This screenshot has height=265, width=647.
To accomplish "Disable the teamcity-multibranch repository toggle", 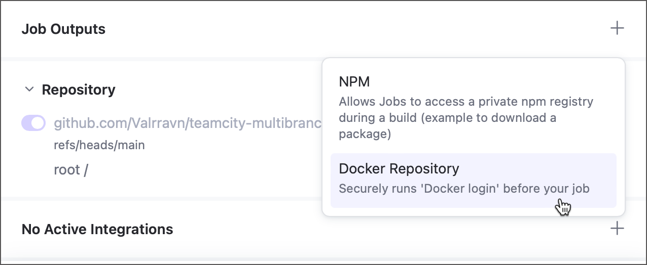I will tap(33, 123).
